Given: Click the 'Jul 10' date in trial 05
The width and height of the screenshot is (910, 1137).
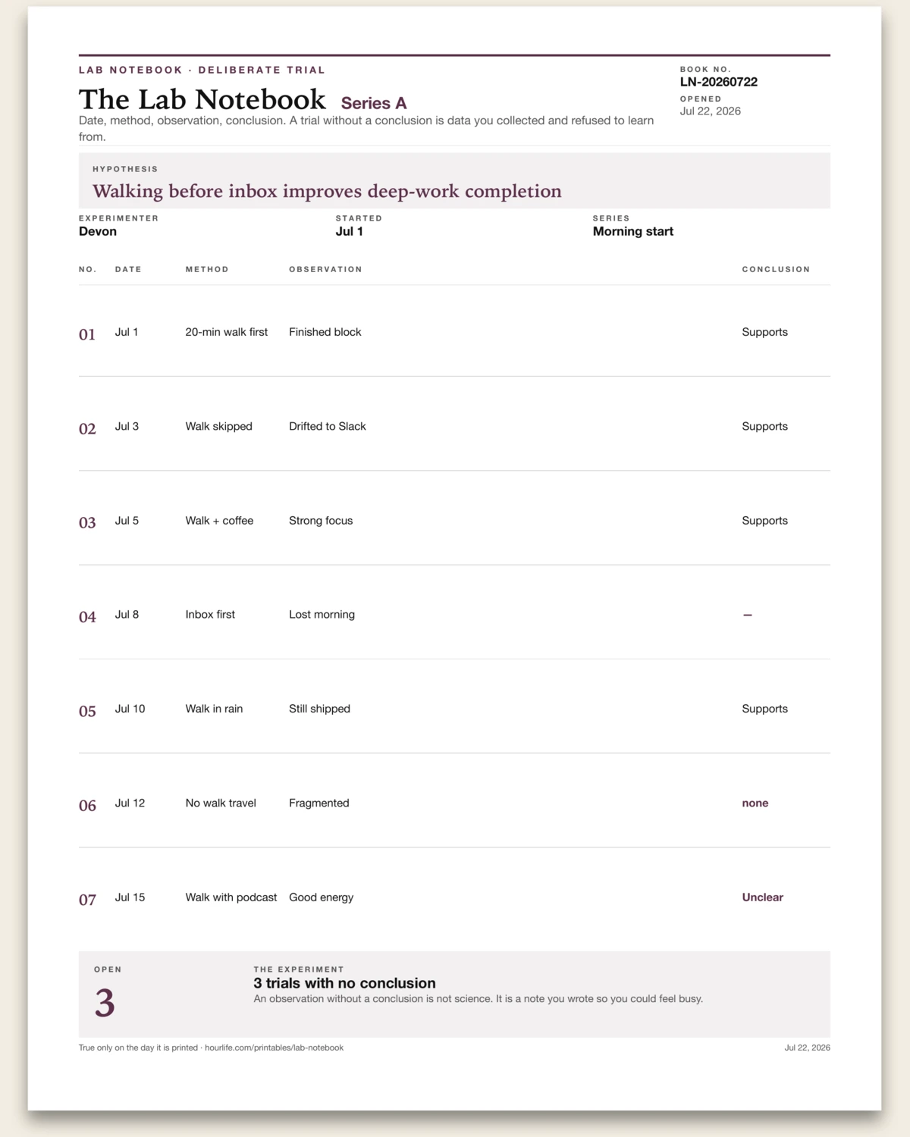Looking at the screenshot, I should [x=130, y=709].
